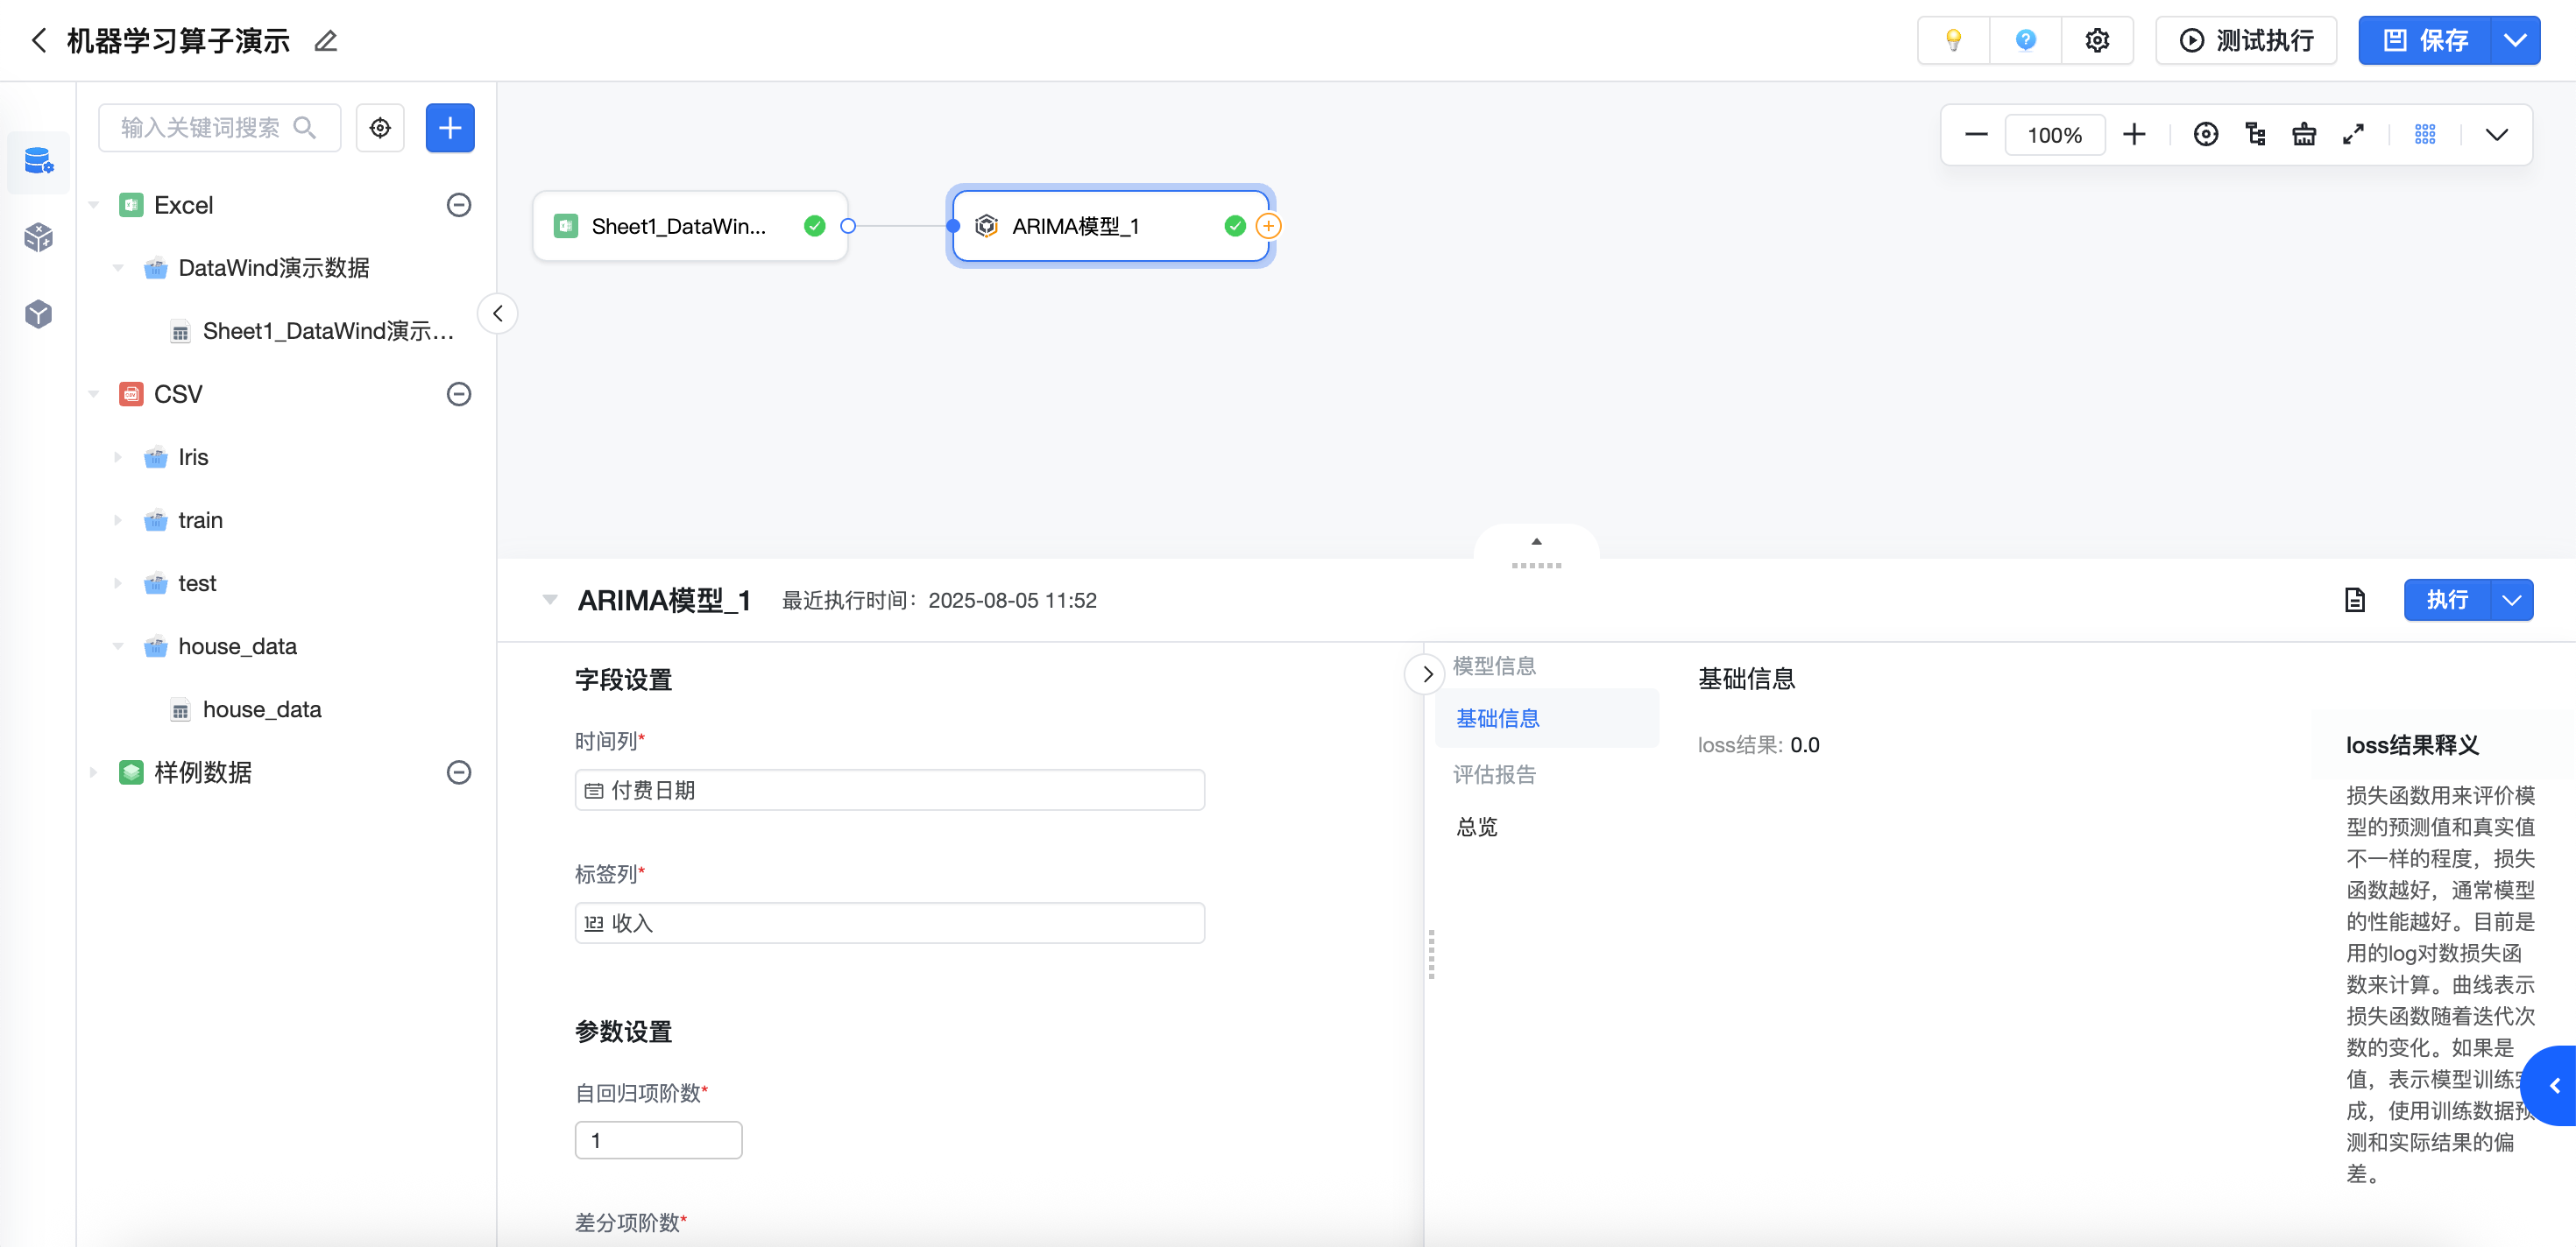Open the dropdown next to 保存
Screen dimensions: 2576x1247
2515,41
